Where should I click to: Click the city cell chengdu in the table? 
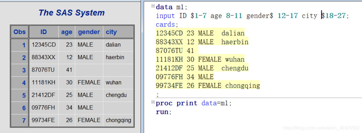(118, 95)
